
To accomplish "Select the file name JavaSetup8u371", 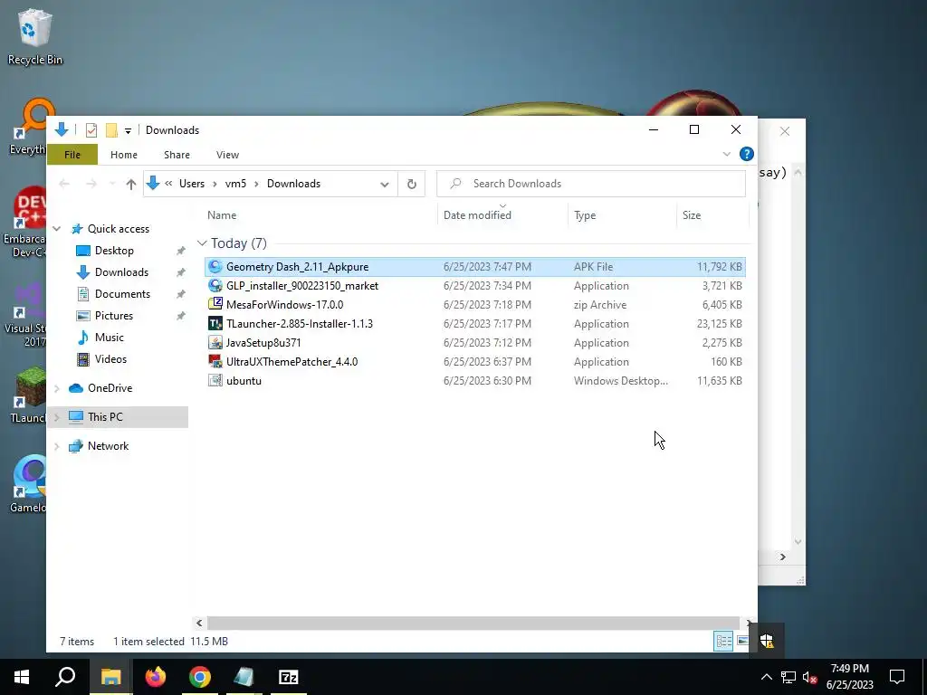I will pyautogui.click(x=263, y=343).
